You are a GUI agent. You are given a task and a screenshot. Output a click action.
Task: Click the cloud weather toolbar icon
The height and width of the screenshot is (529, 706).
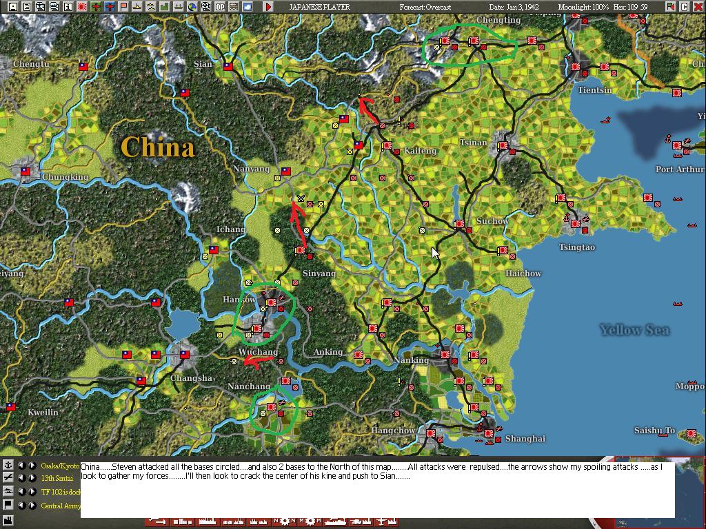(248, 6)
